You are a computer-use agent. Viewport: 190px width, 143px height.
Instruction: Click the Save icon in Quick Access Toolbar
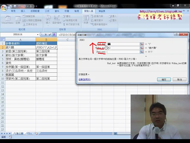(x=15, y=6)
